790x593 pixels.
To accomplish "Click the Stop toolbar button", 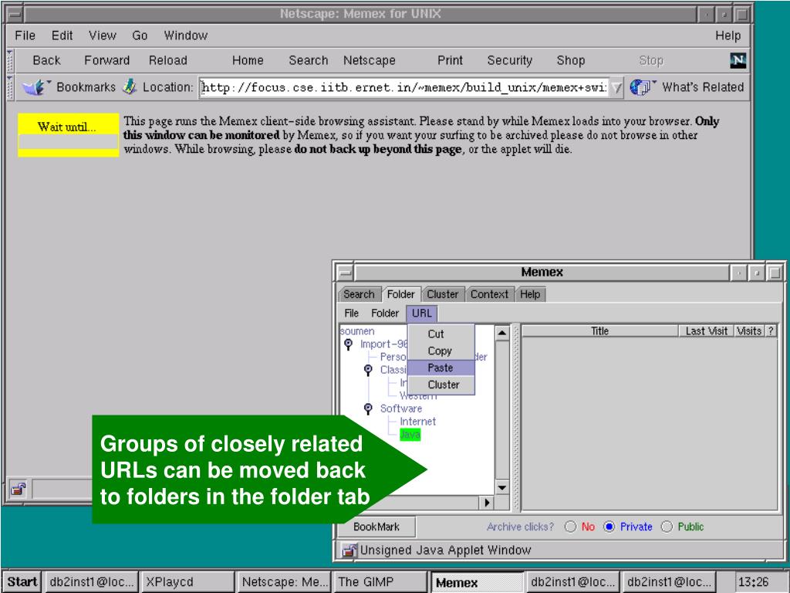I will coord(651,60).
